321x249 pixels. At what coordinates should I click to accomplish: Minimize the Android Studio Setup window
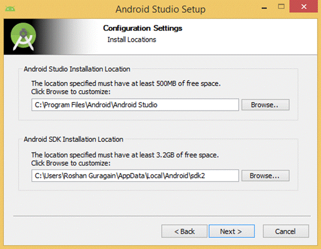(264, 8)
